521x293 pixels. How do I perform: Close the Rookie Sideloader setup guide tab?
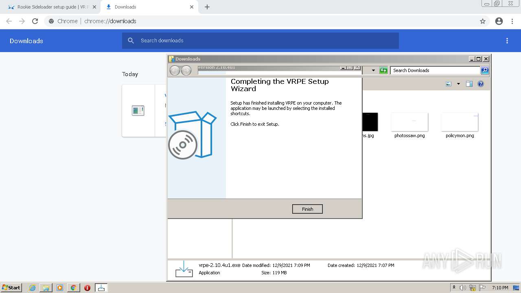94,7
